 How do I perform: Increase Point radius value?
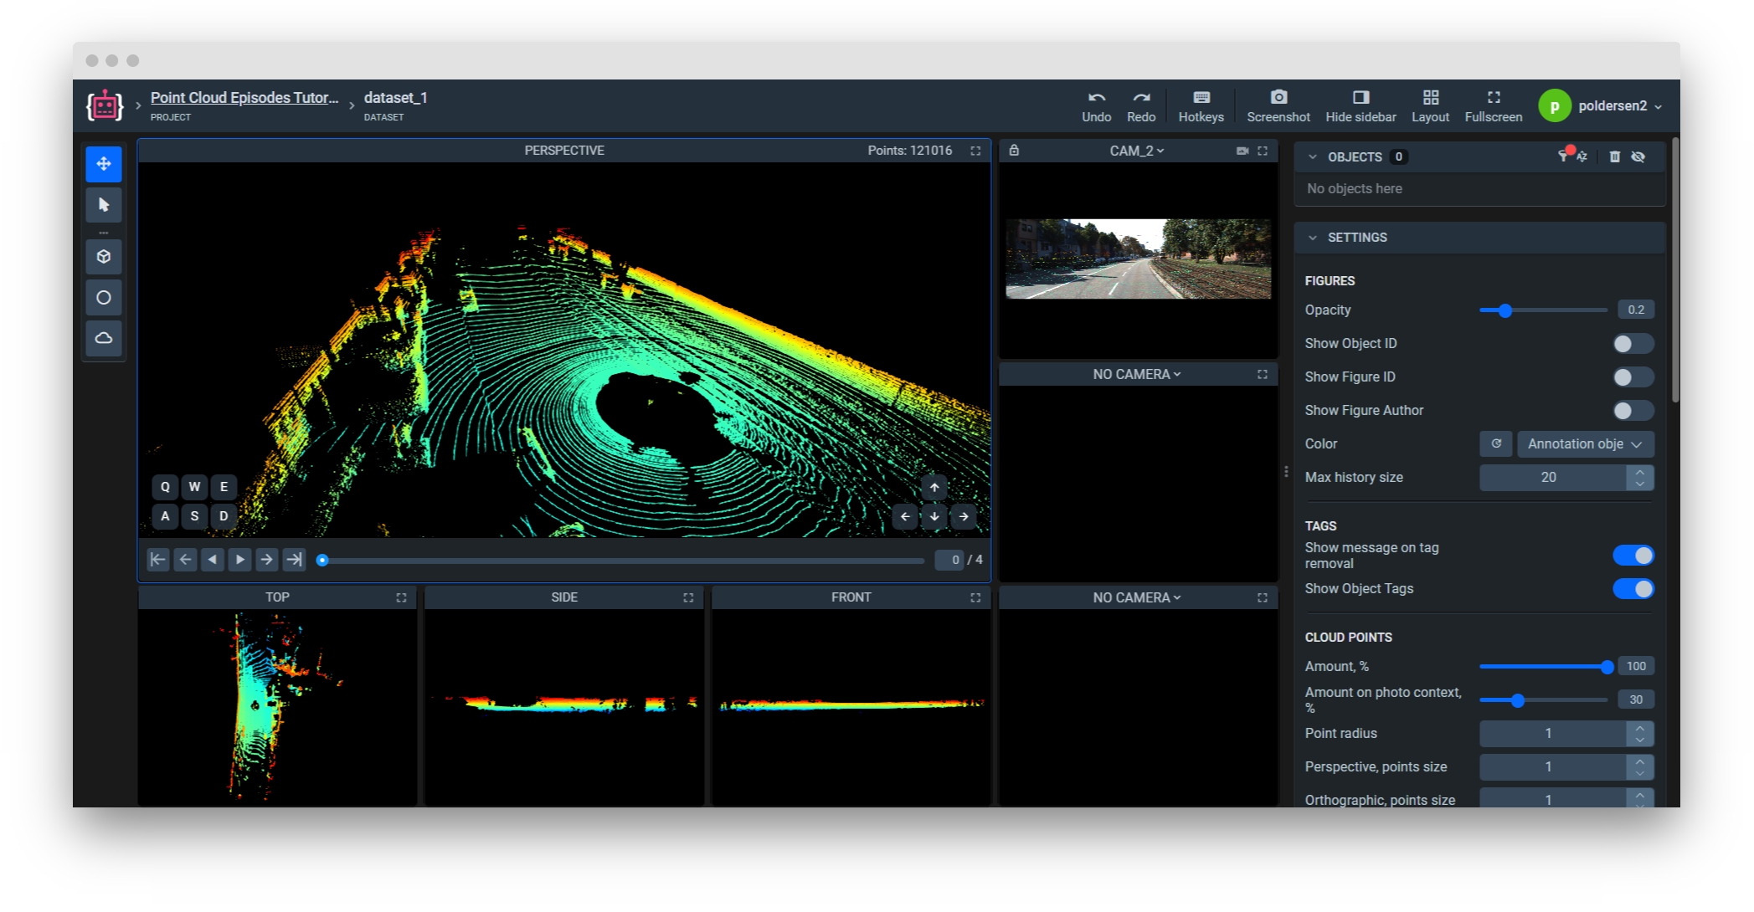click(1640, 728)
